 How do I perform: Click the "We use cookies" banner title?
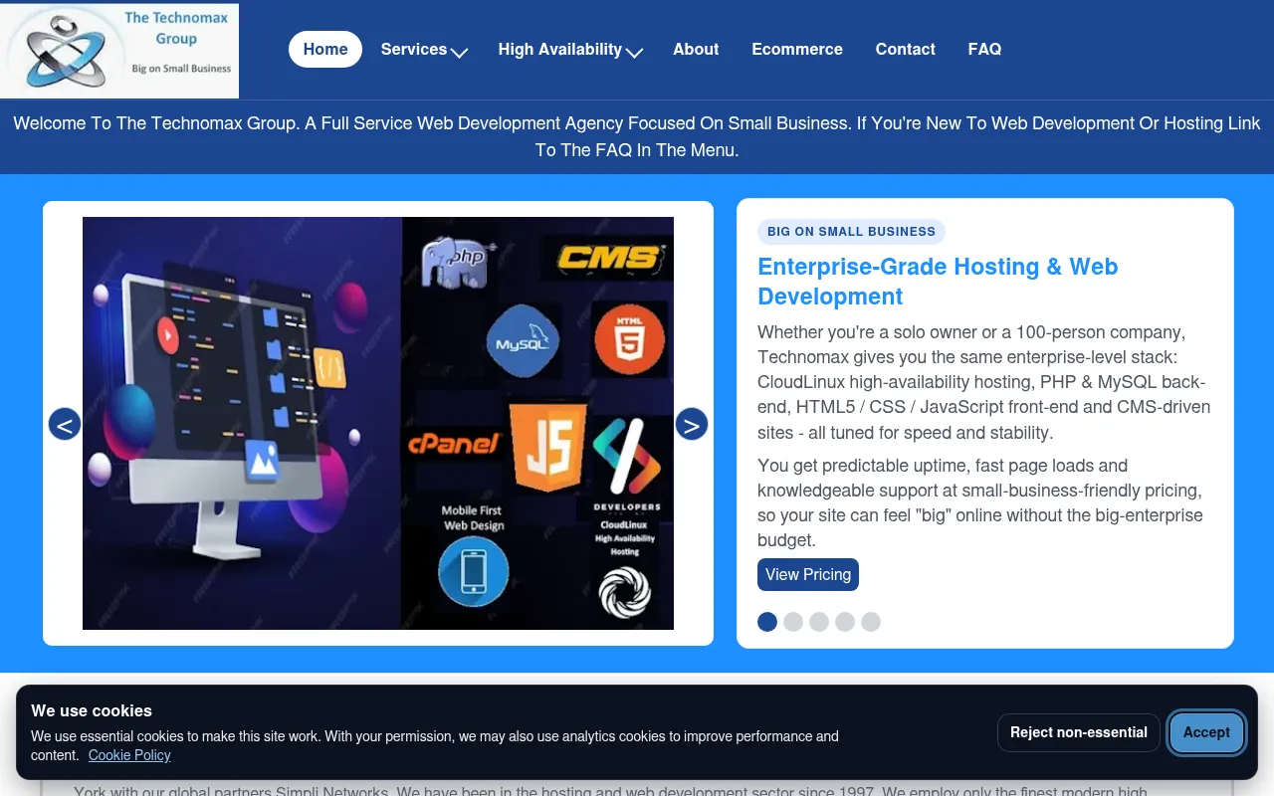[x=92, y=710]
